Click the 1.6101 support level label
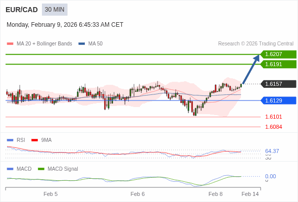This screenshot has height=202, width=298. tap(273, 117)
